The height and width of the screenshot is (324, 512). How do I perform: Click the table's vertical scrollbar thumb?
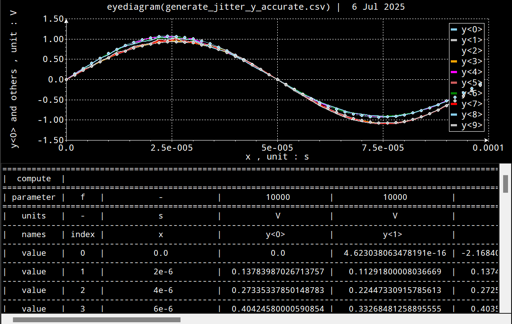[505, 183]
